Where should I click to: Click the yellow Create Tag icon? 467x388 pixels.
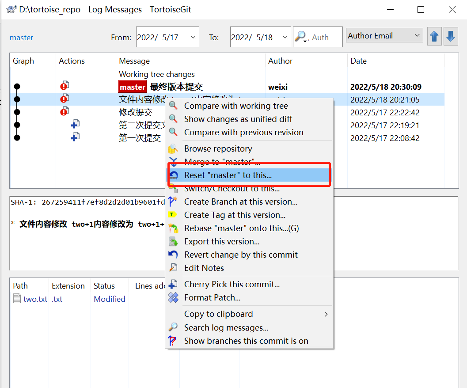pyautogui.click(x=172, y=215)
